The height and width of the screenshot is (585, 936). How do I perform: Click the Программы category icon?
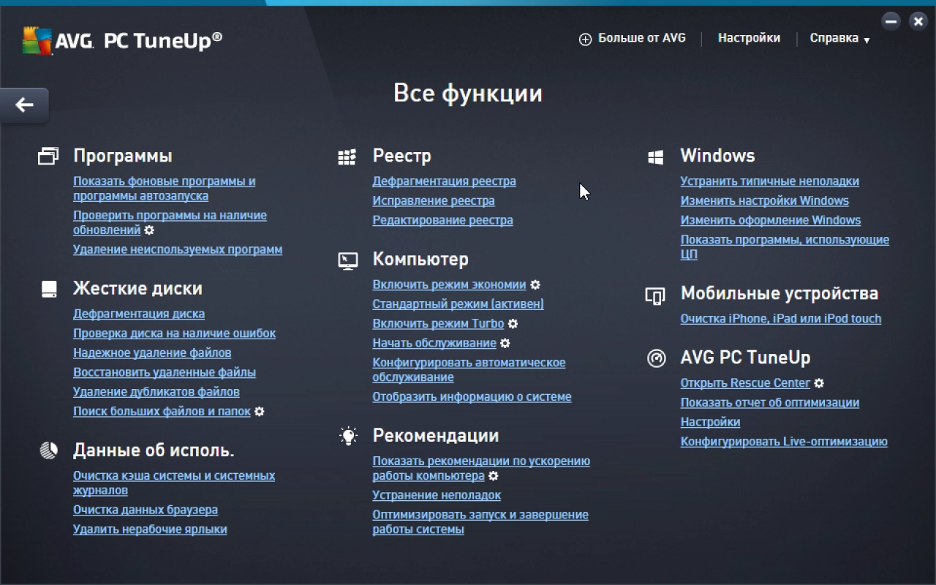(x=48, y=156)
